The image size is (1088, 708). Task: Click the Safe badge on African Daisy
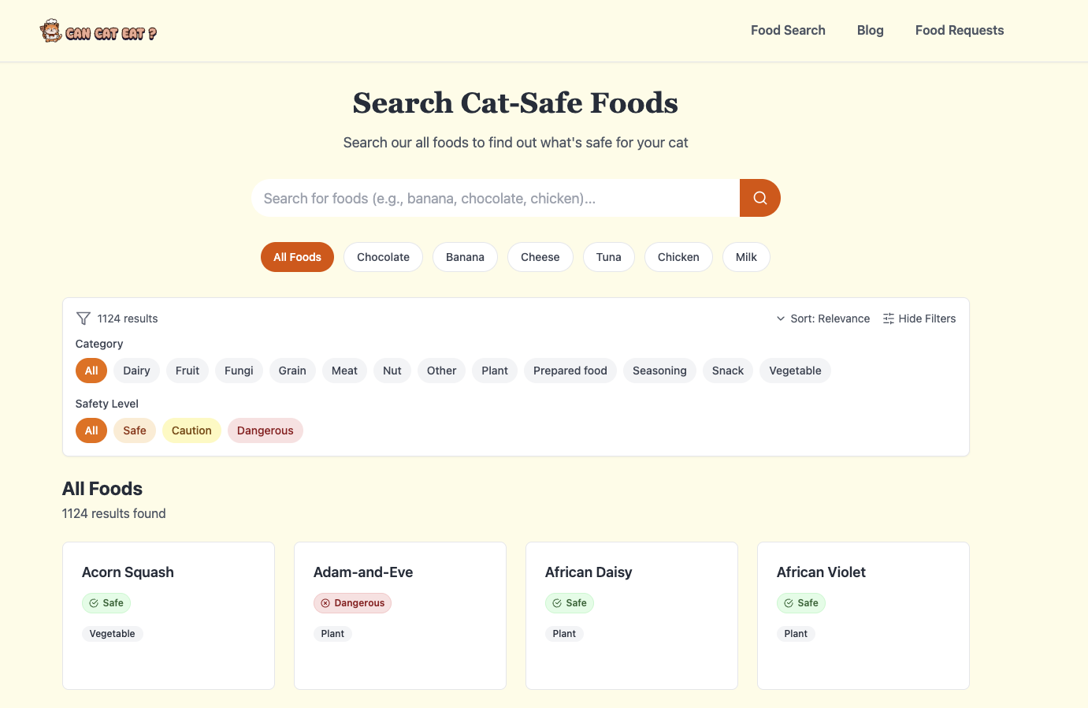[570, 603]
